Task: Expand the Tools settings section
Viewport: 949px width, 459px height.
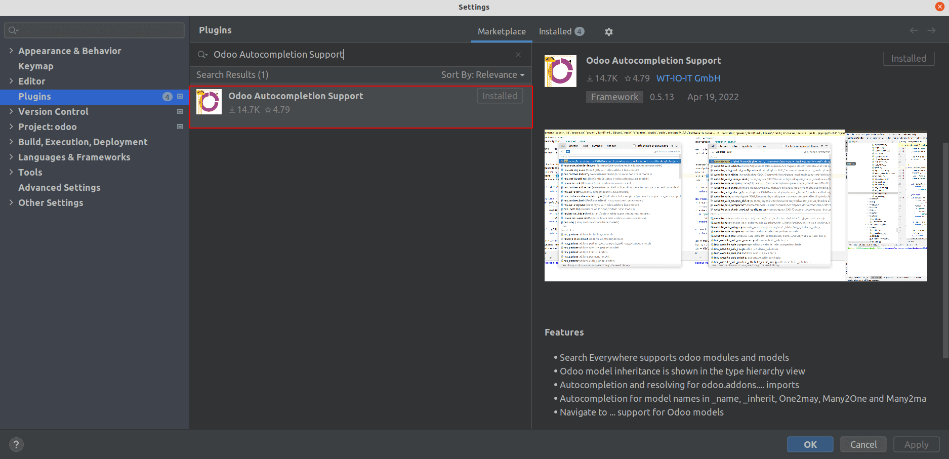Action: click(x=11, y=172)
